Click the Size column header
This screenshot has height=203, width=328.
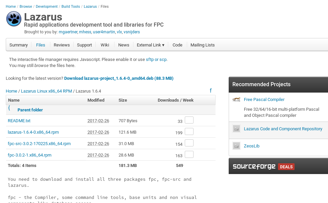coord(123,100)
